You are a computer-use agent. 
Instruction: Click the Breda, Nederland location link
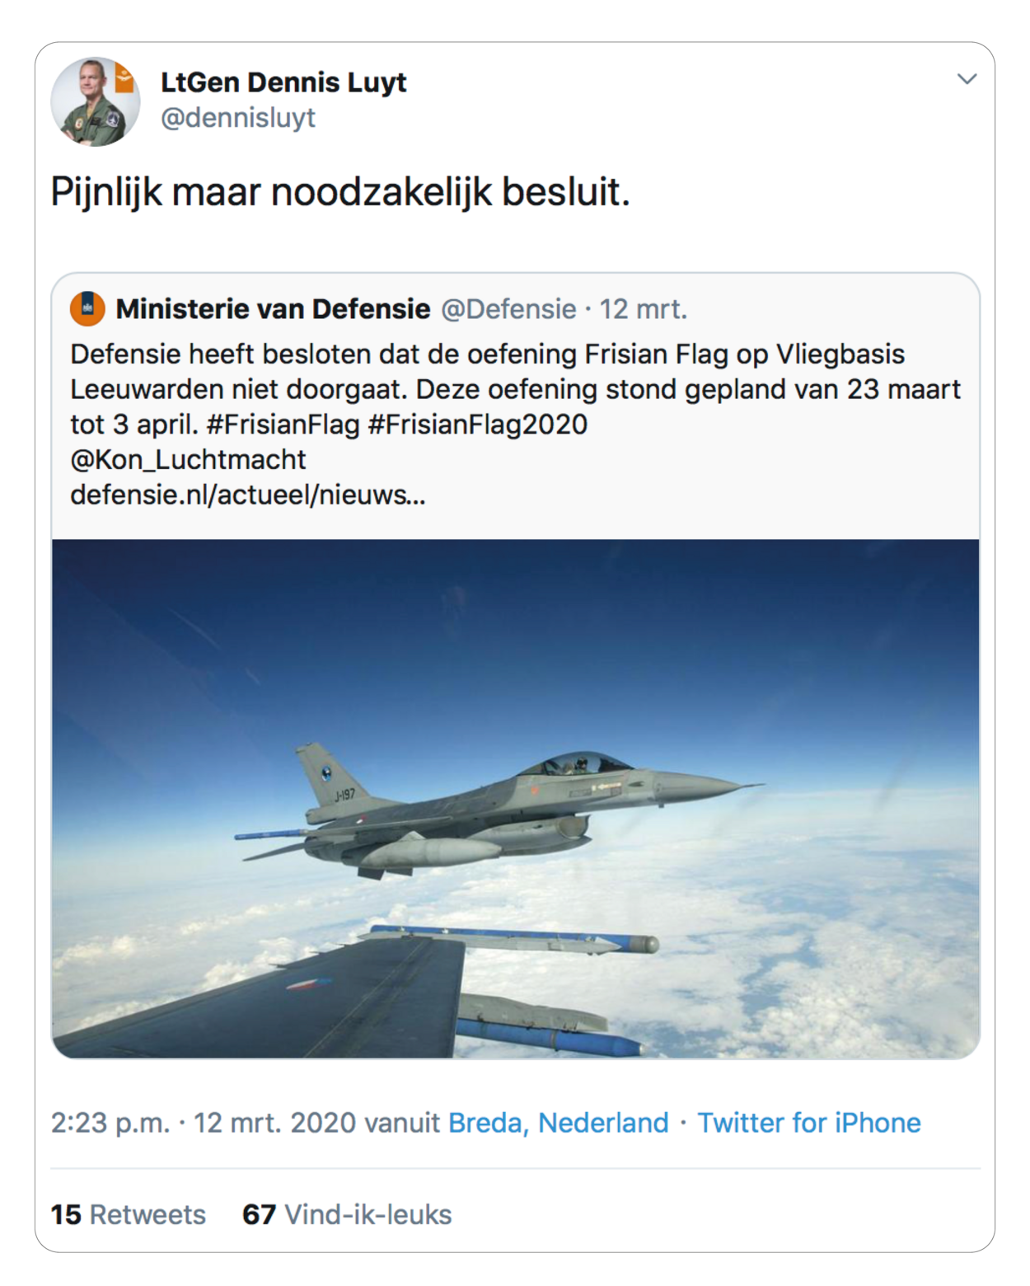pos(558,1123)
